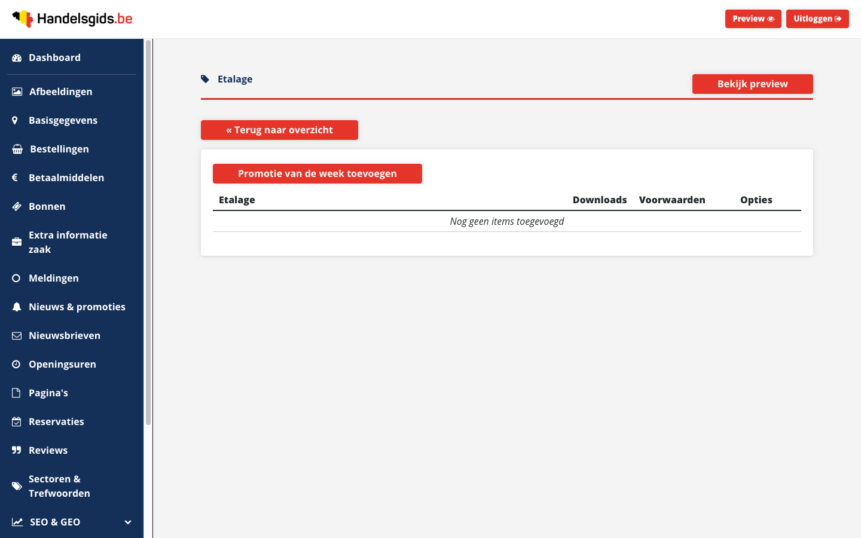This screenshot has height=538, width=861.
Task: Go to Bestellingen in the sidebar
Action: (72, 149)
